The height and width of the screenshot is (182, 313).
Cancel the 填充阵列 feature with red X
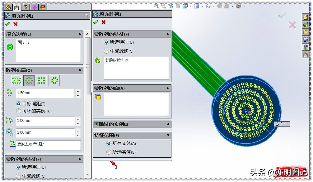(x=15, y=24)
